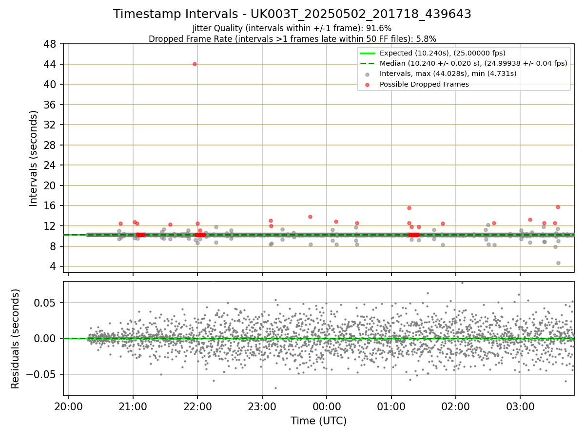585x438 pixels.
Task: Click the 'Time (UTC)' x-axis label
Action: pyautogui.click(x=318, y=421)
